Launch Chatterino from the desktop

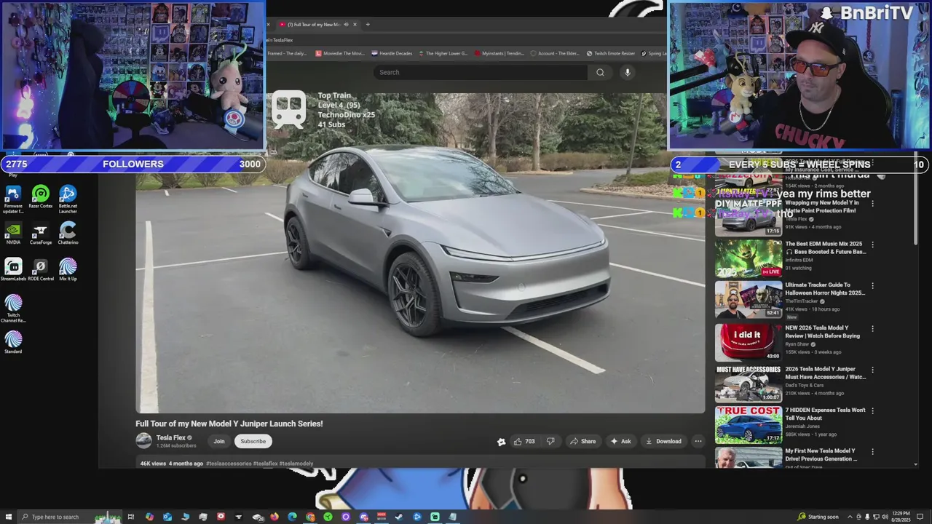point(68,233)
